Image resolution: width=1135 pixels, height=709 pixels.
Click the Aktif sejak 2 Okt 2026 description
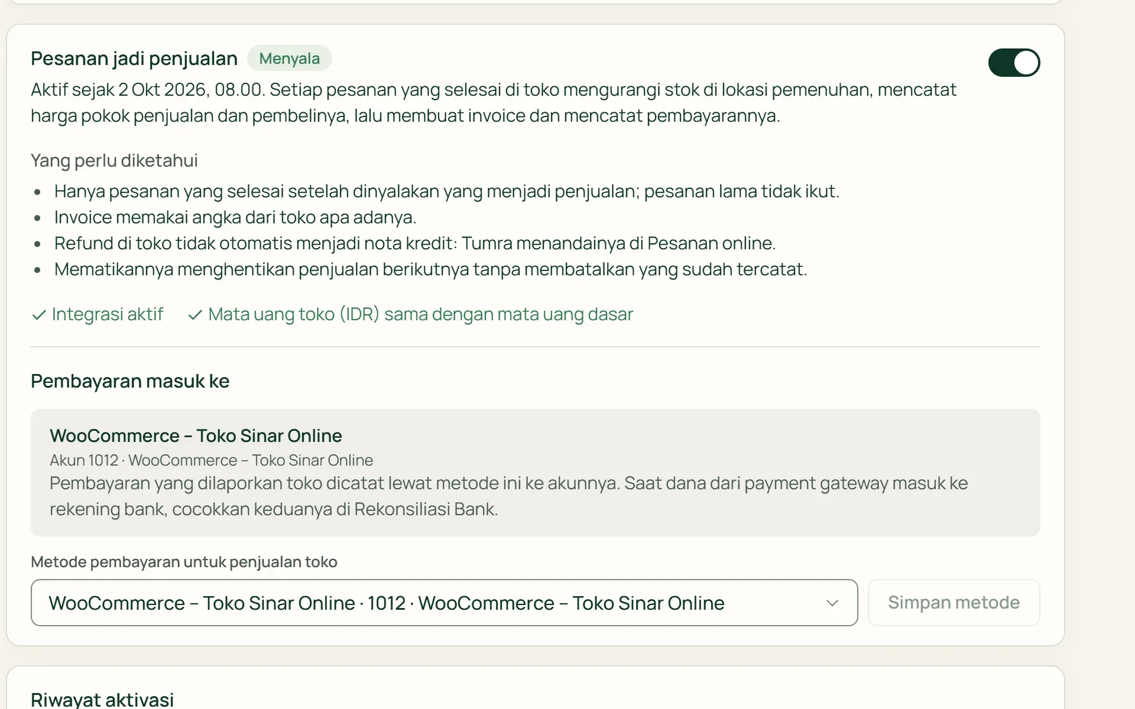(494, 102)
